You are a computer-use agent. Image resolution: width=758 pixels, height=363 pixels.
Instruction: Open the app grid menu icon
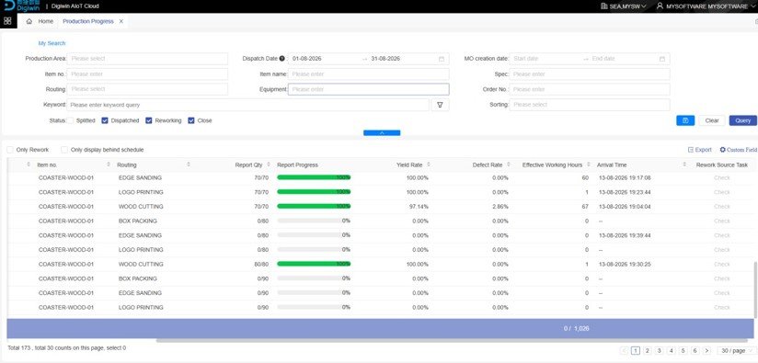tap(7, 21)
